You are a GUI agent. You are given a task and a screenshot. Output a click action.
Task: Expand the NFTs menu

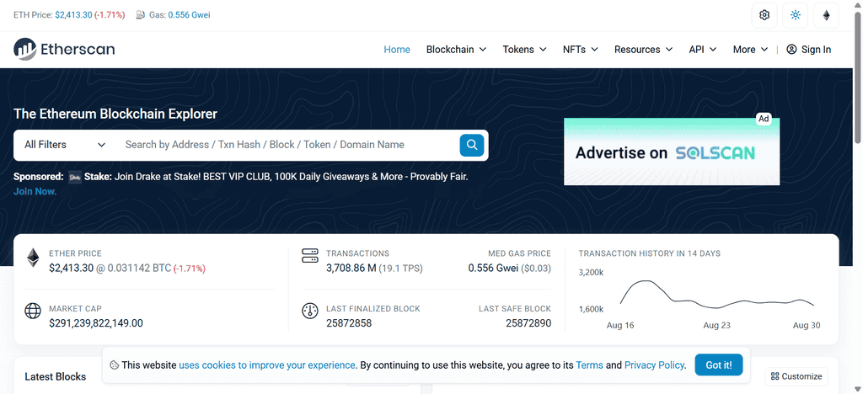(x=581, y=50)
